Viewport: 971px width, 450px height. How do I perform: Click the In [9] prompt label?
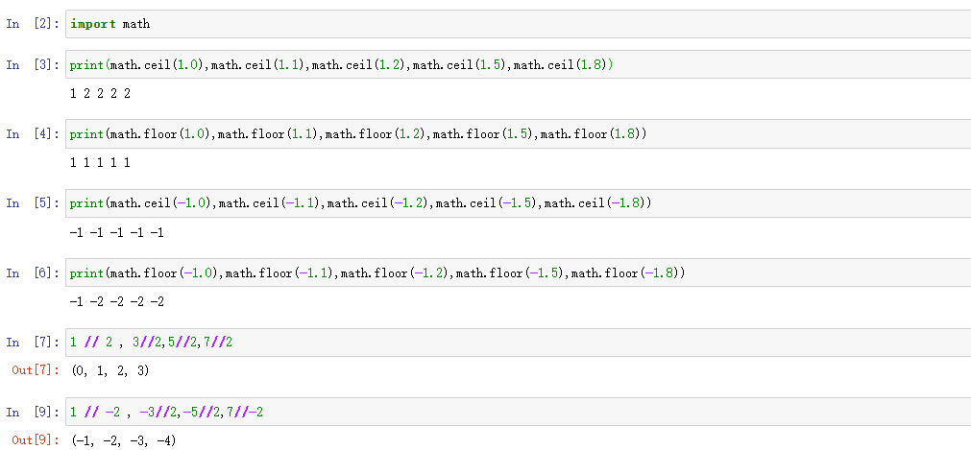pos(33,412)
